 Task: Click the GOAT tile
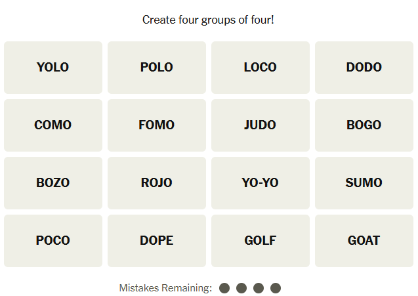(364, 241)
